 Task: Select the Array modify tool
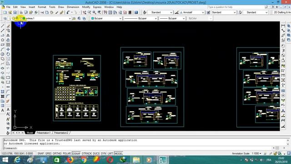click(x=8, y=45)
